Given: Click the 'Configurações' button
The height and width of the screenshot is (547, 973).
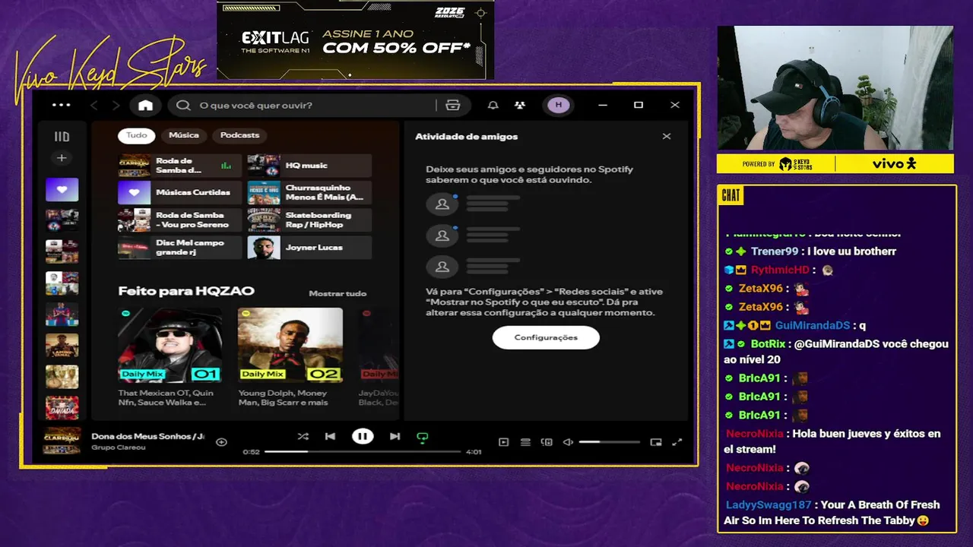Looking at the screenshot, I should pos(546,337).
